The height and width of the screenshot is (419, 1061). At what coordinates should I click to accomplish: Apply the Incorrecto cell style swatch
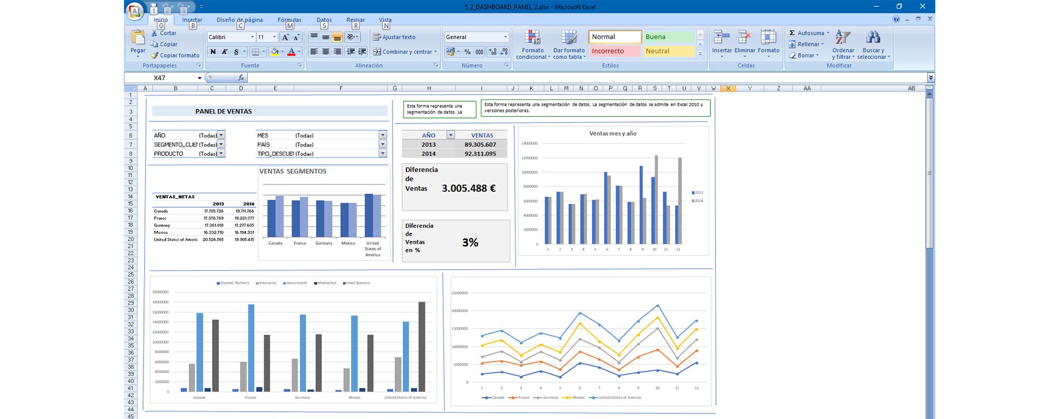pyautogui.click(x=614, y=51)
